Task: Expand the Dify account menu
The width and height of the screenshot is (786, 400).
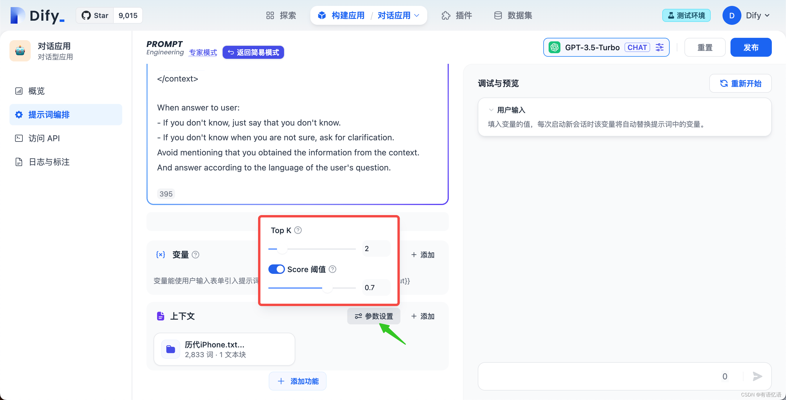Action: 758,15
